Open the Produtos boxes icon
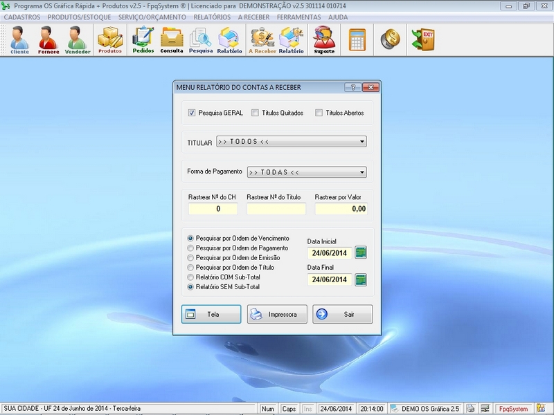 pos(110,40)
